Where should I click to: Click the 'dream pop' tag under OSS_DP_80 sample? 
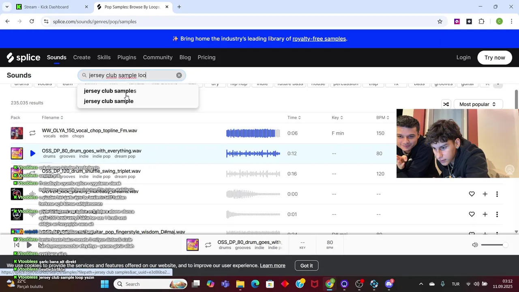(x=125, y=157)
